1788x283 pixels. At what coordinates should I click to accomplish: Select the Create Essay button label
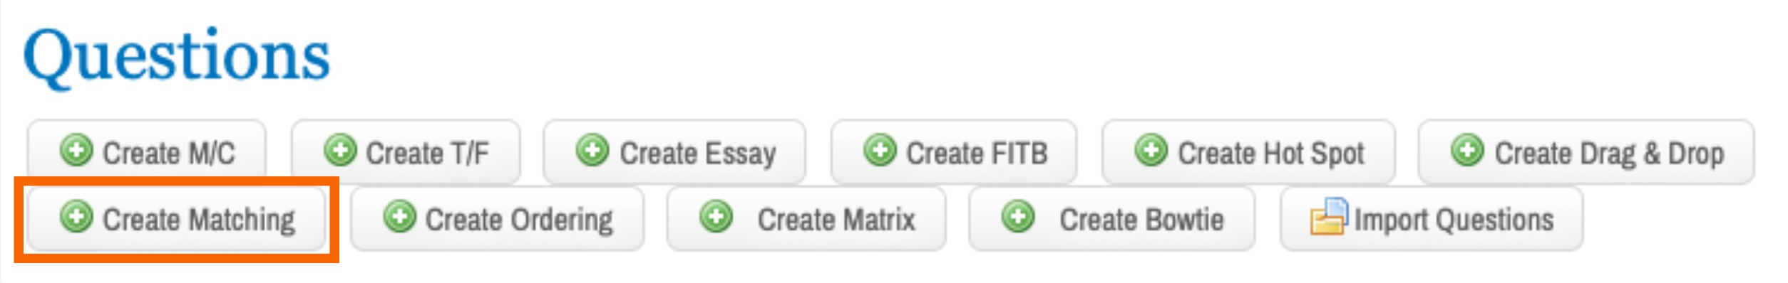point(698,154)
